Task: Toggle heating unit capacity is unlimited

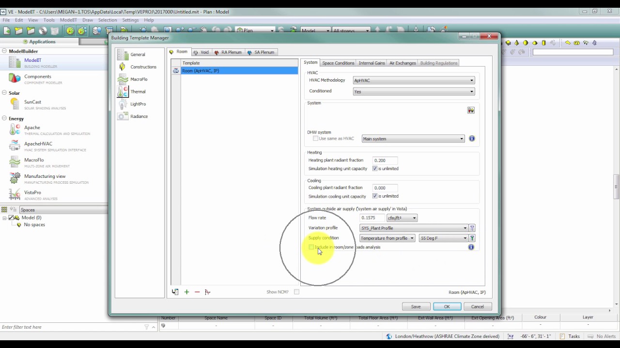Action: click(375, 169)
